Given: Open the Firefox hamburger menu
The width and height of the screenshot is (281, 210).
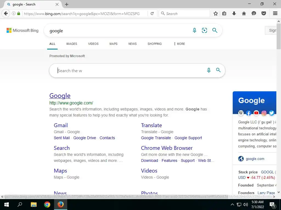Looking at the screenshot, I should 275,13.
